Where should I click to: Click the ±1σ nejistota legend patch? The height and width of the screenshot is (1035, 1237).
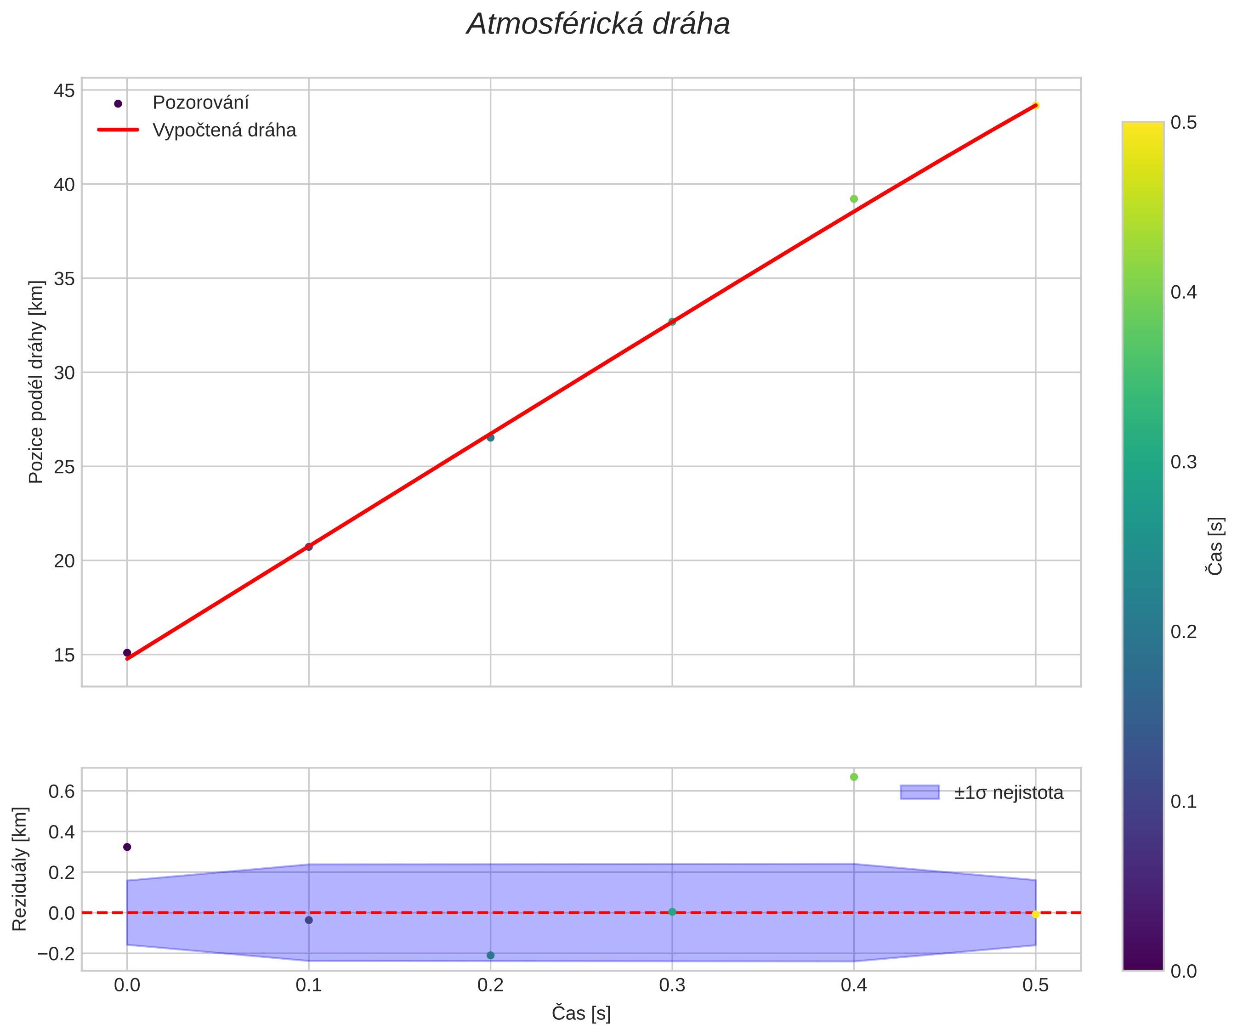click(919, 792)
